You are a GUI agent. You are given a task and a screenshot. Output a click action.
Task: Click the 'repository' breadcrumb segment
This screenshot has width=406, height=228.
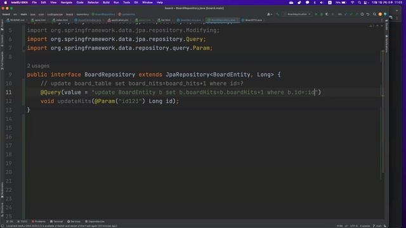pyautogui.click(x=82, y=15)
